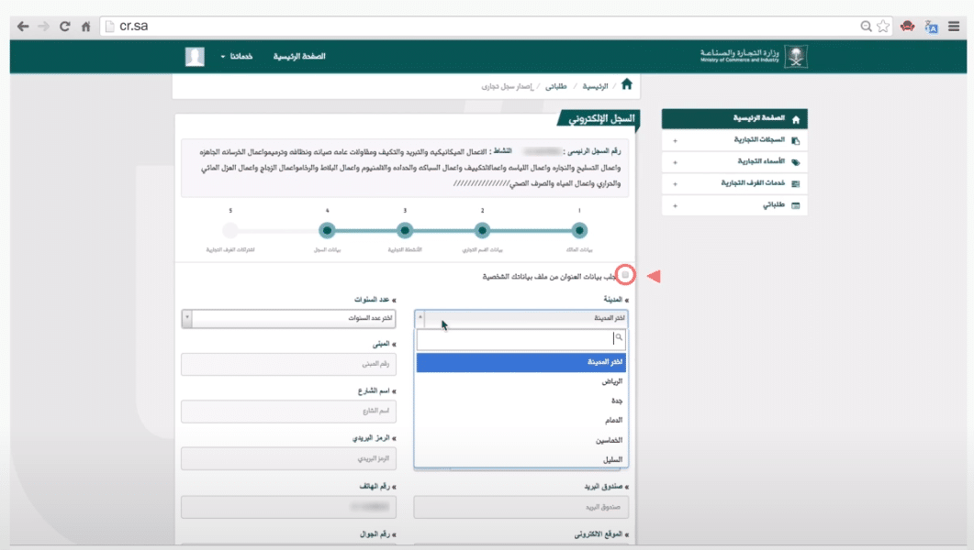
Task: Select الرياض from the city list
Action: pos(521,382)
